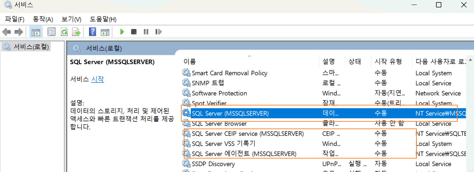Sort by 다음 사용자로 로그온 column header
The height and width of the screenshot is (172, 474).
click(441, 61)
